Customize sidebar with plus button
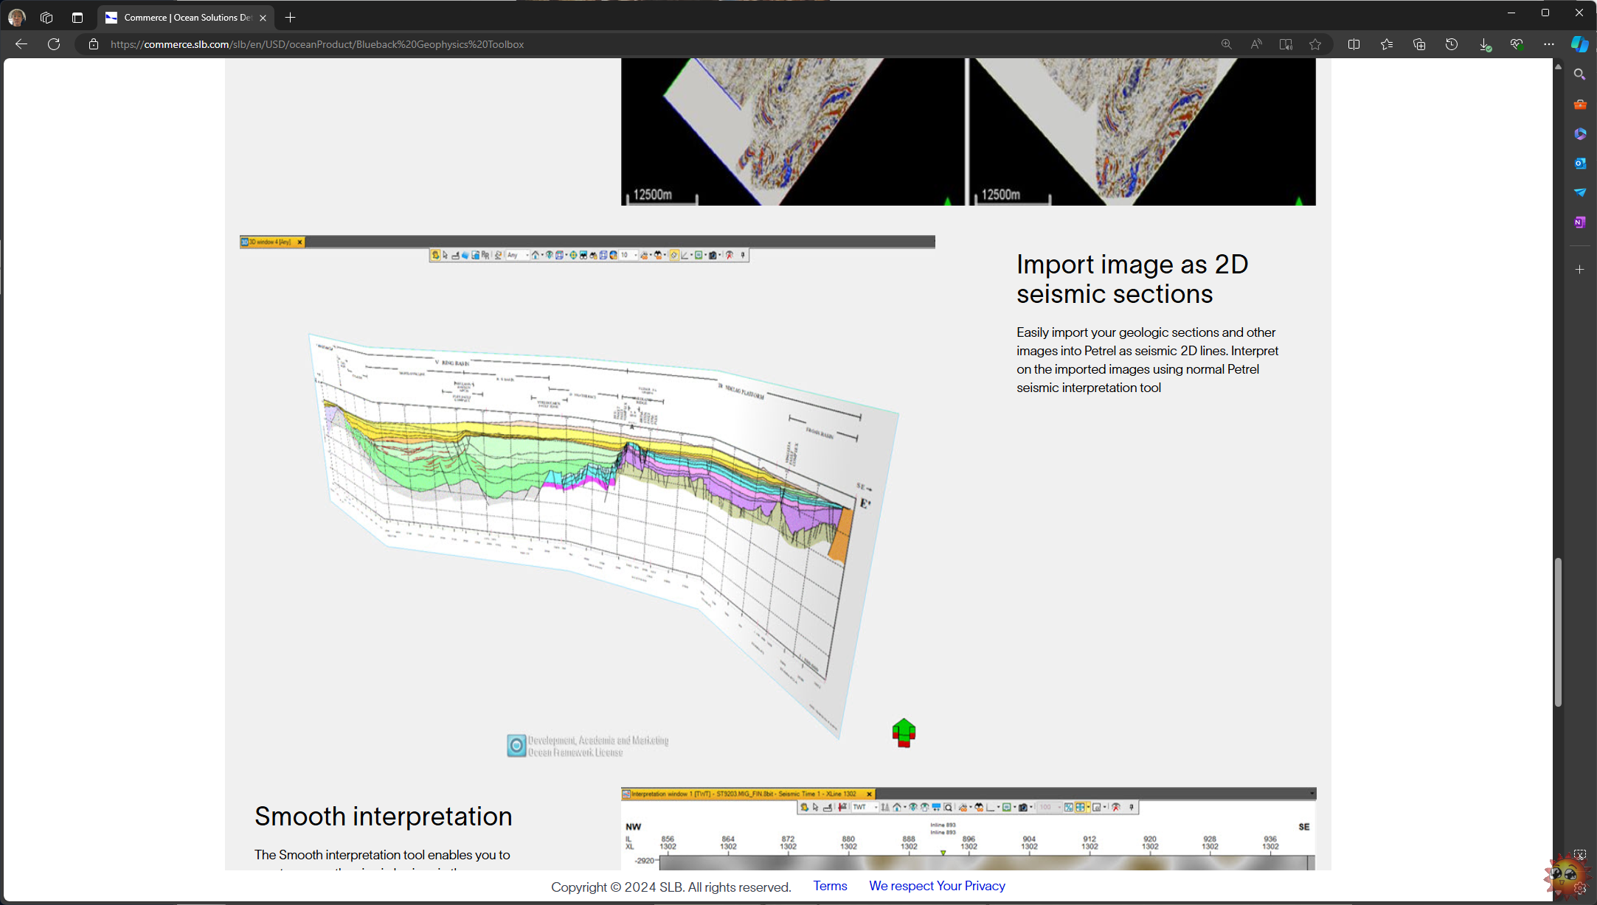 pos(1580,270)
